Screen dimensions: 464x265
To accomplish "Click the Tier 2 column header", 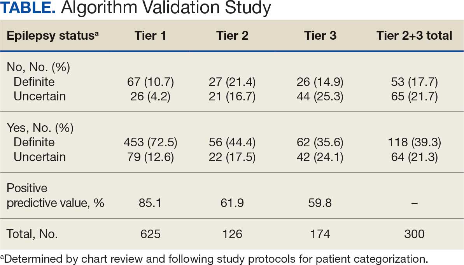I will (x=232, y=36).
